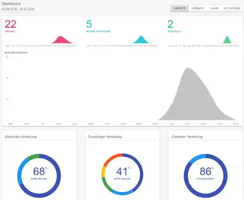Click the light blue segment of Zulieferer donut
Screen dimensions: 244x200
pyautogui.click(x=197, y=158)
